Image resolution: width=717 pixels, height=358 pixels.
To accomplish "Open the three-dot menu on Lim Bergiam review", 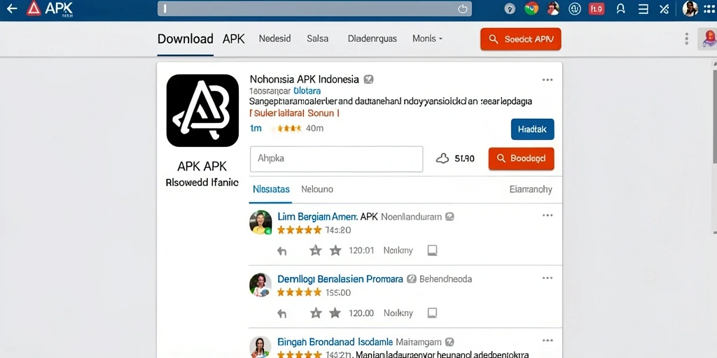I will (548, 215).
